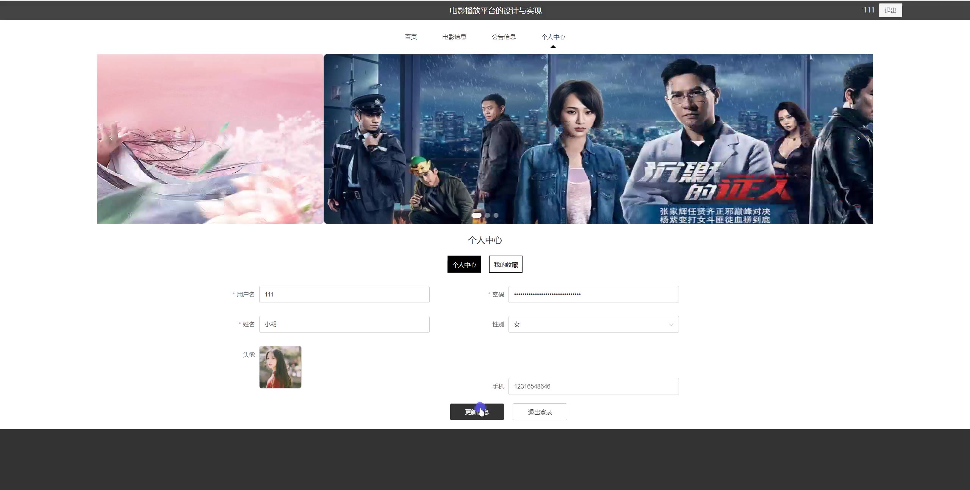
Task: Click the 性别 dropdown chevron arrow
Action: (671, 325)
